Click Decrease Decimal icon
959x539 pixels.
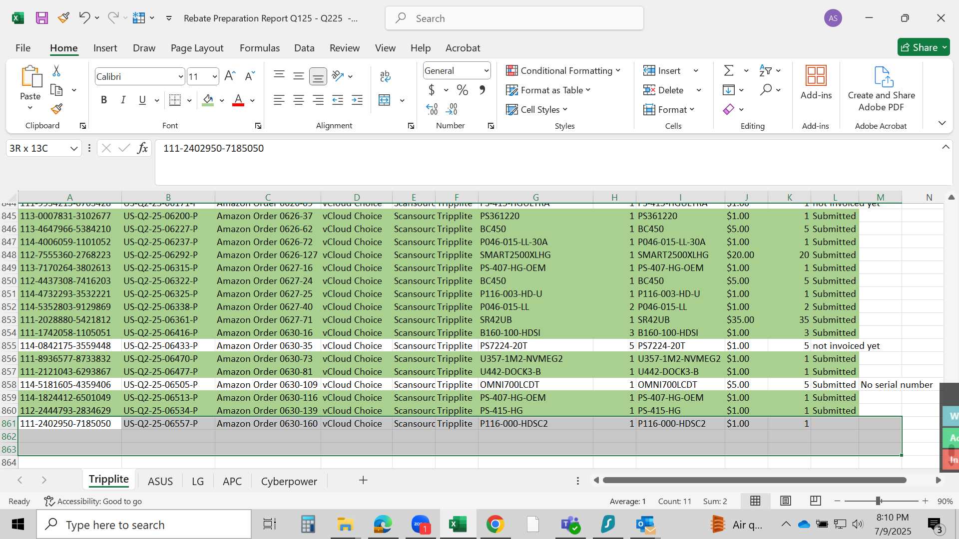tap(452, 109)
